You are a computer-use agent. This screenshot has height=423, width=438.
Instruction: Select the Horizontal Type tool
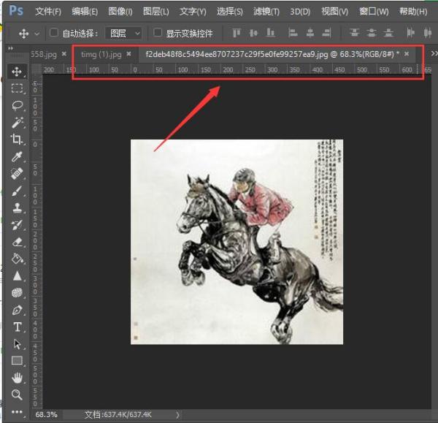coord(17,327)
